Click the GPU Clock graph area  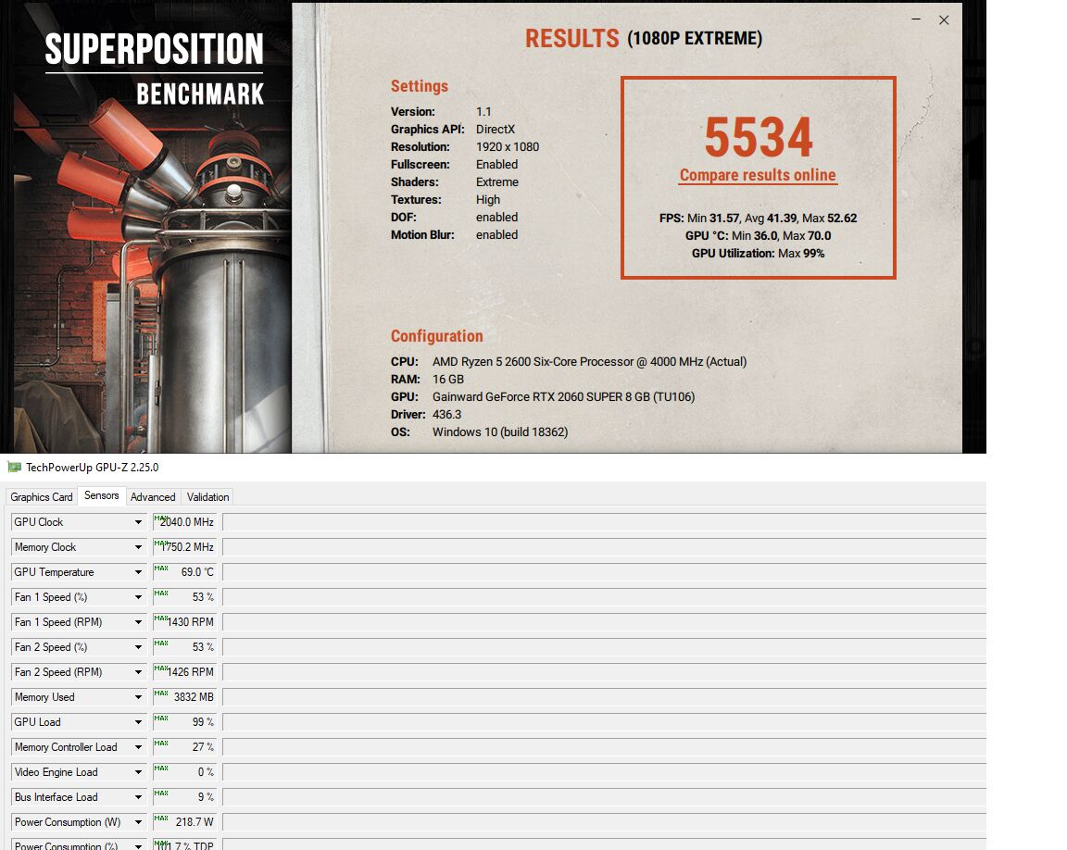pyautogui.click(x=604, y=522)
